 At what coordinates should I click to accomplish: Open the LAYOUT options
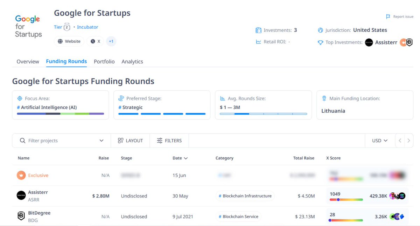130,141
